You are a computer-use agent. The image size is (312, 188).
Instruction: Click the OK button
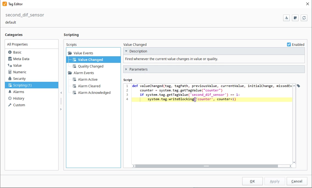[x=252, y=181]
